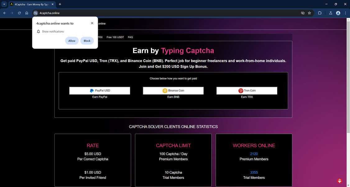Viewport: 350px width, 187px height.
Task: Click the red Tron Coin icon
Action: click(x=241, y=90)
